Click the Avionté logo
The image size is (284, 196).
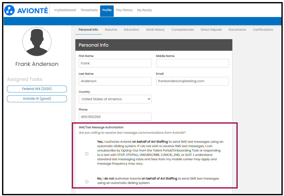(26, 10)
